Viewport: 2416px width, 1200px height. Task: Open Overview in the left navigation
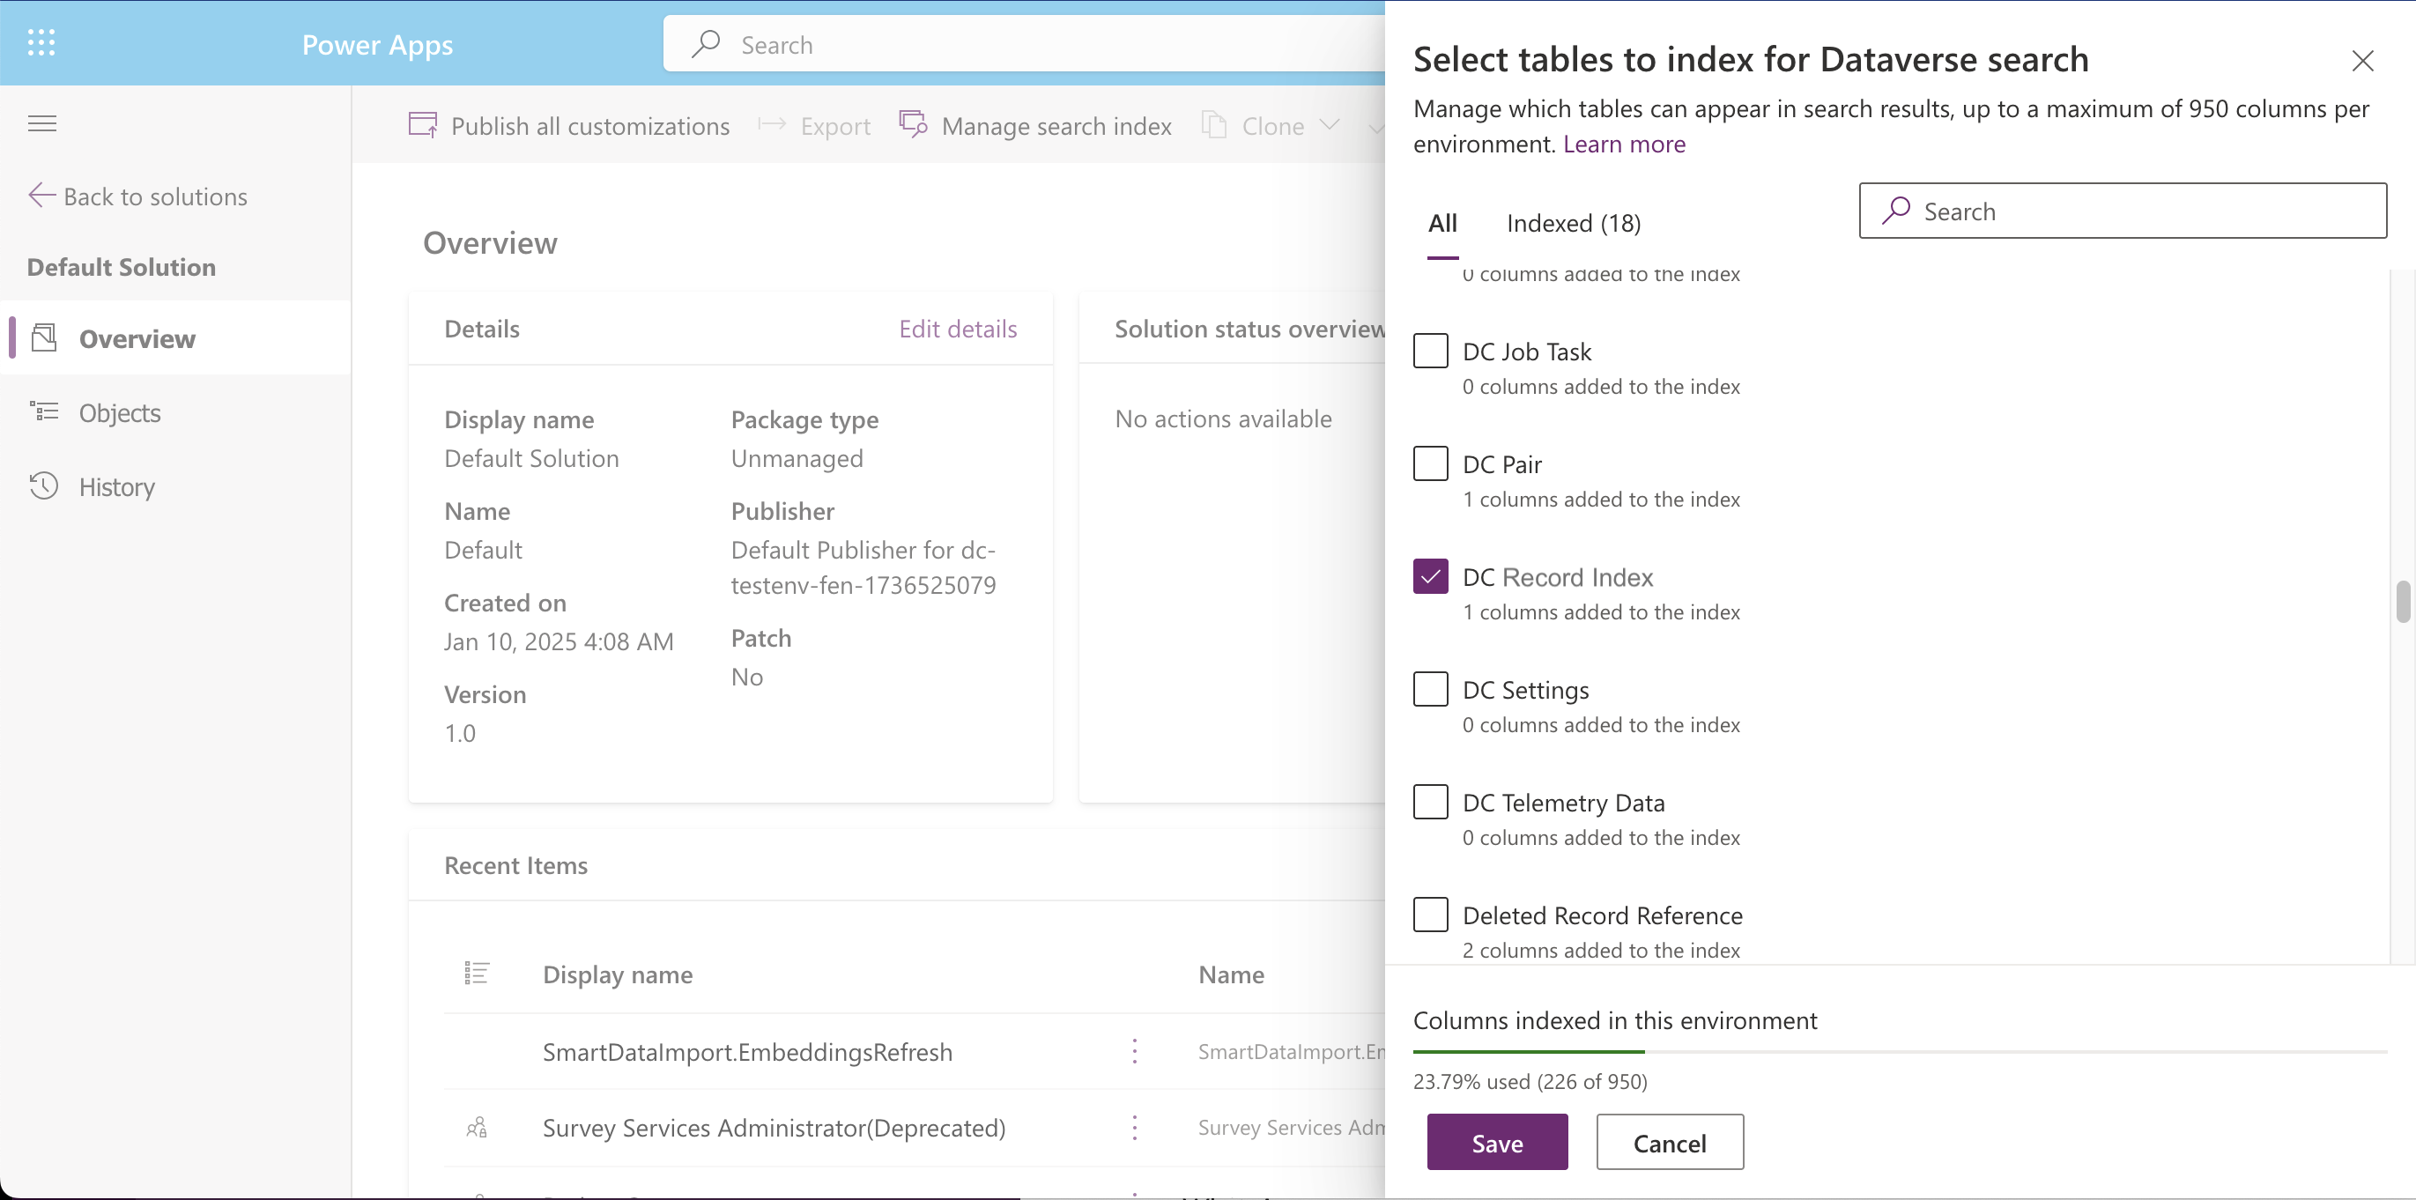176,337
